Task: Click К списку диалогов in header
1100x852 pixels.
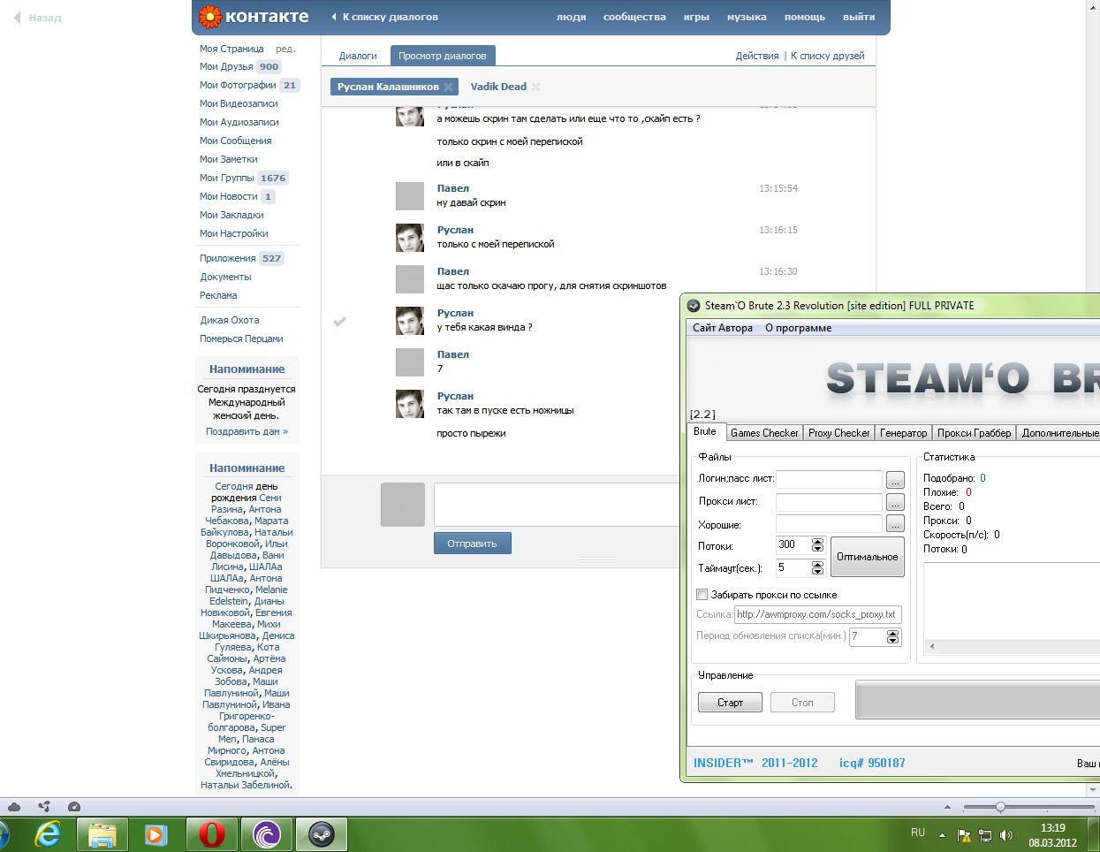Action: [x=384, y=17]
